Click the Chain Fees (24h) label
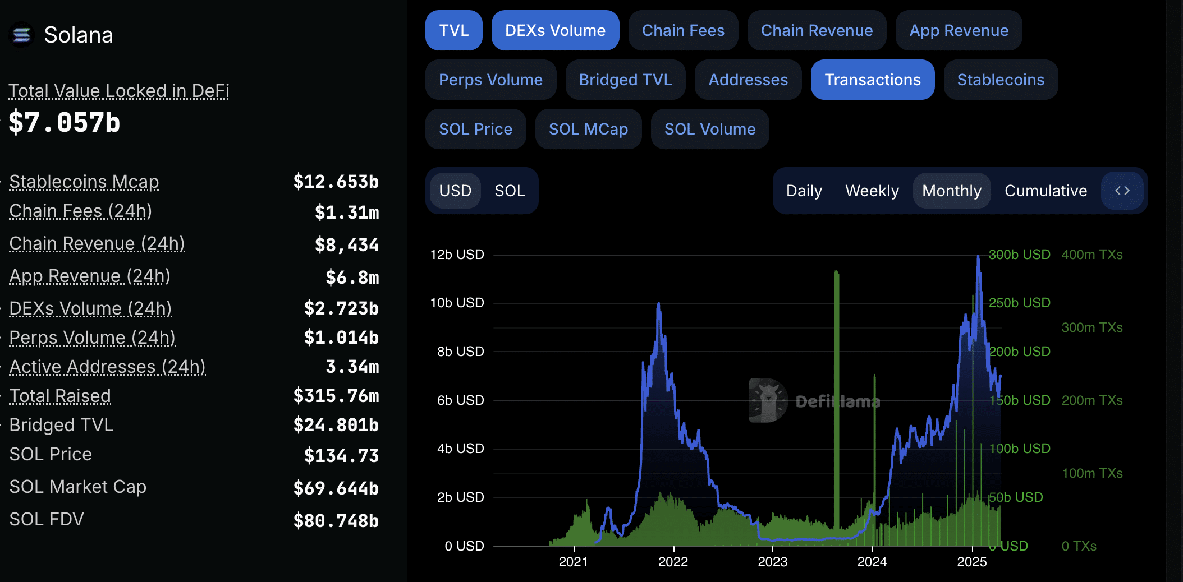 [x=81, y=211]
